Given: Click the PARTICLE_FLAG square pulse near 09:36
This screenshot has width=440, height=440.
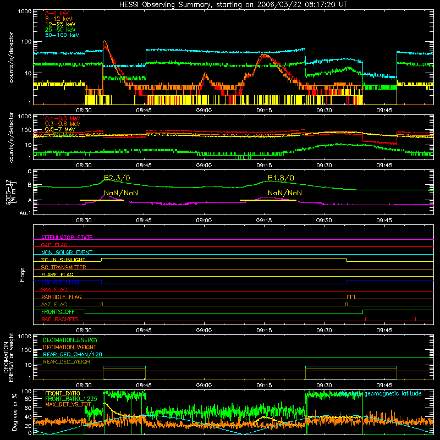Looking at the screenshot, I should pyautogui.click(x=351, y=297).
